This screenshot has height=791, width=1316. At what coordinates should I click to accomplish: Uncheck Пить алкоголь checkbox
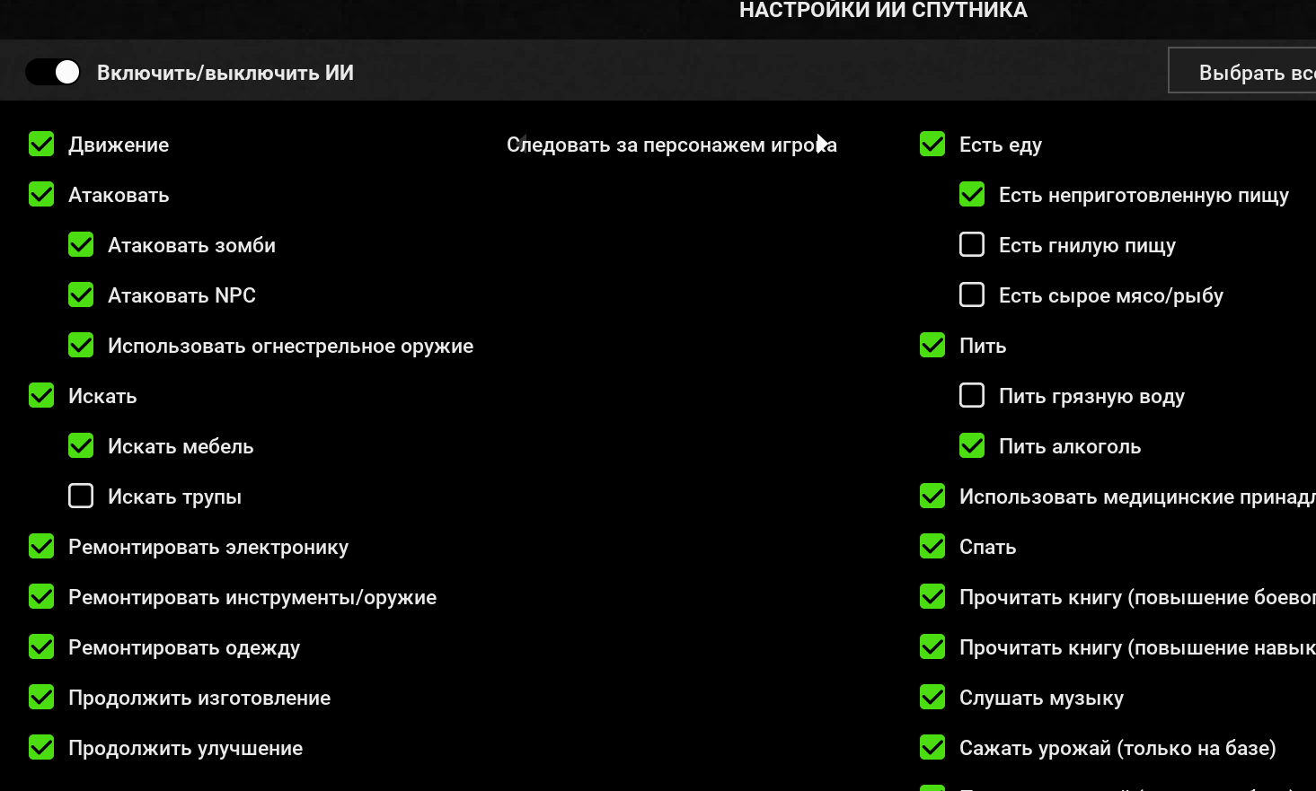click(x=972, y=446)
